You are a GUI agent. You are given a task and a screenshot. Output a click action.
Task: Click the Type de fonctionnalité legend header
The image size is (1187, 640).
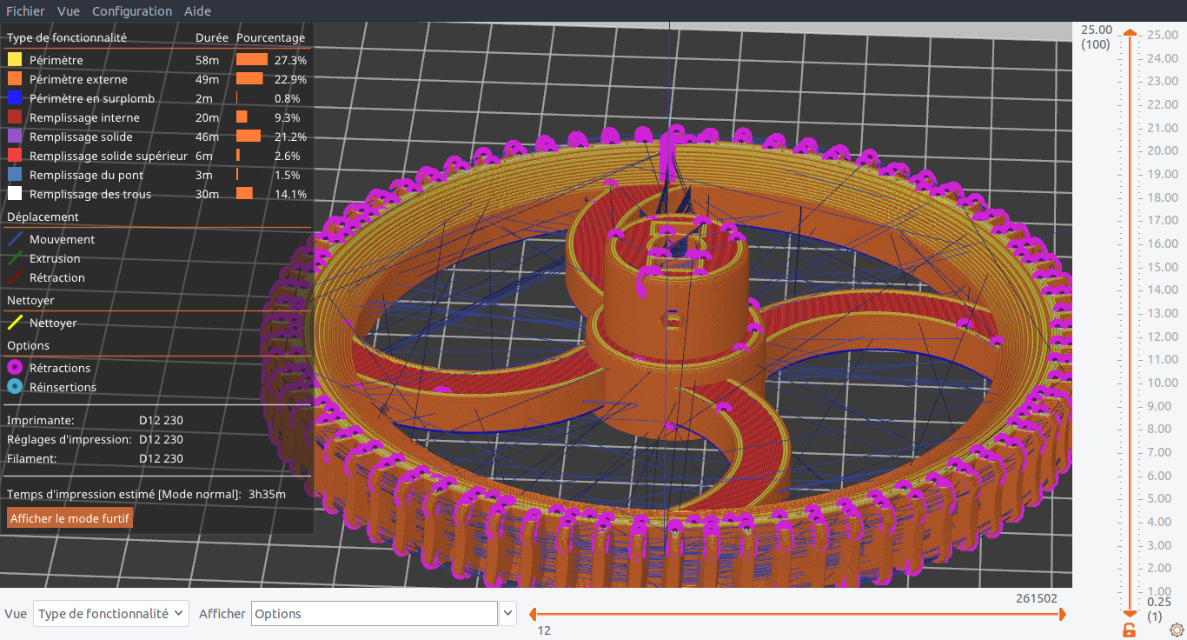[x=67, y=37]
